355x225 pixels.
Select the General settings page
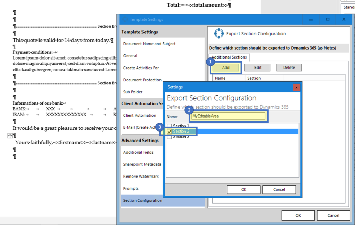[x=130, y=56]
